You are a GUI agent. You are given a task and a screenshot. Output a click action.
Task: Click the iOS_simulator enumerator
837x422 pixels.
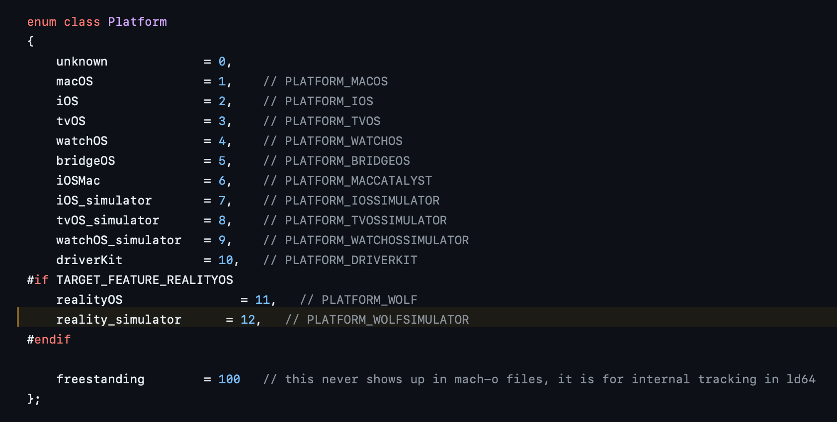(104, 201)
